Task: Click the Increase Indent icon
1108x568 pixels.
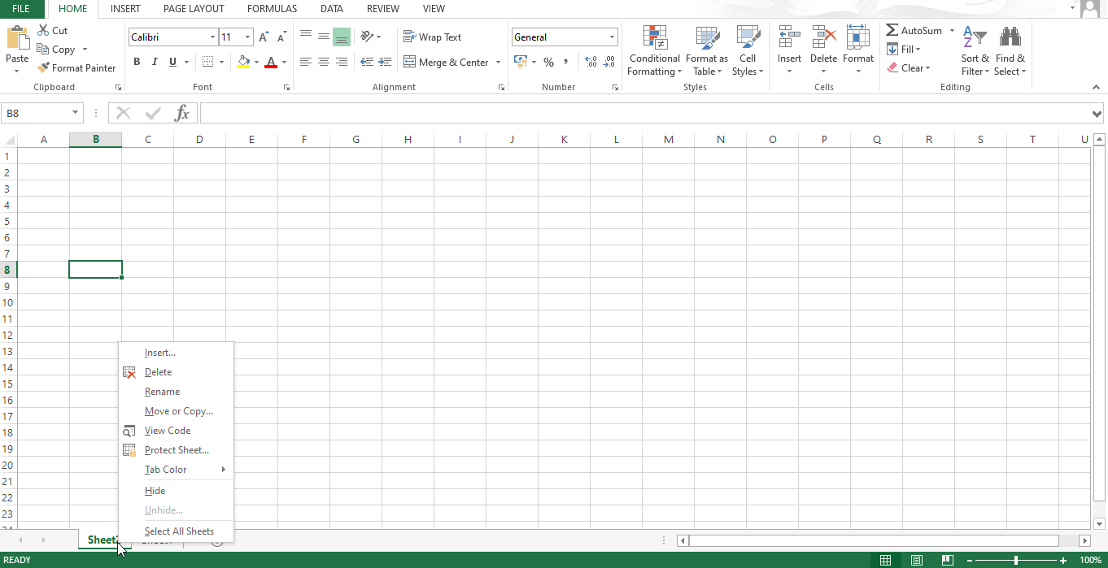Action: (386, 62)
